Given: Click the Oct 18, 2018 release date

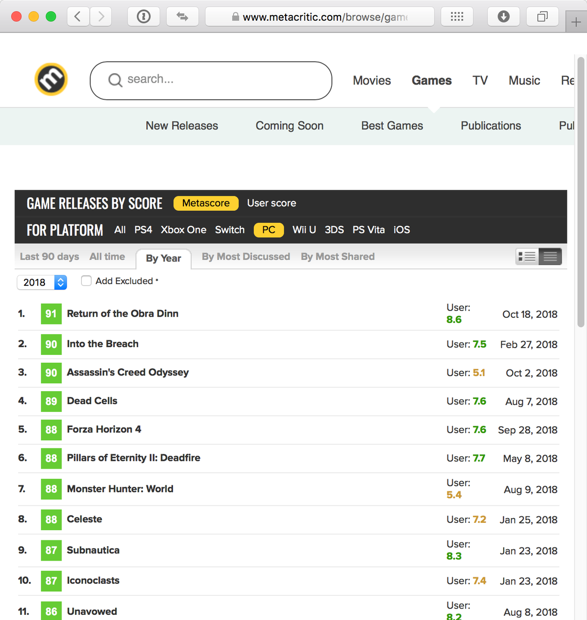Looking at the screenshot, I should (530, 314).
